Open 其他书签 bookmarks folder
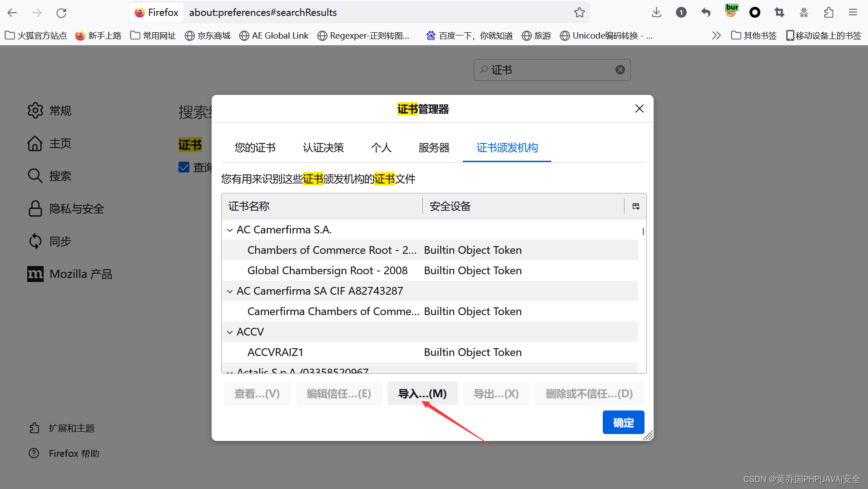 point(754,35)
